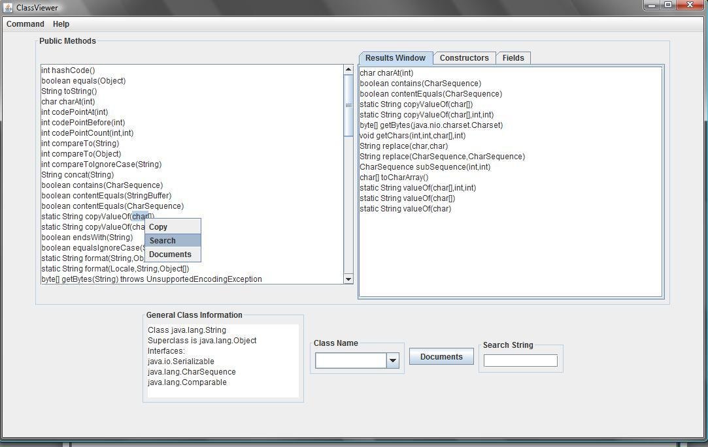Open the Help menu
The width and height of the screenshot is (708, 447).
pos(61,23)
